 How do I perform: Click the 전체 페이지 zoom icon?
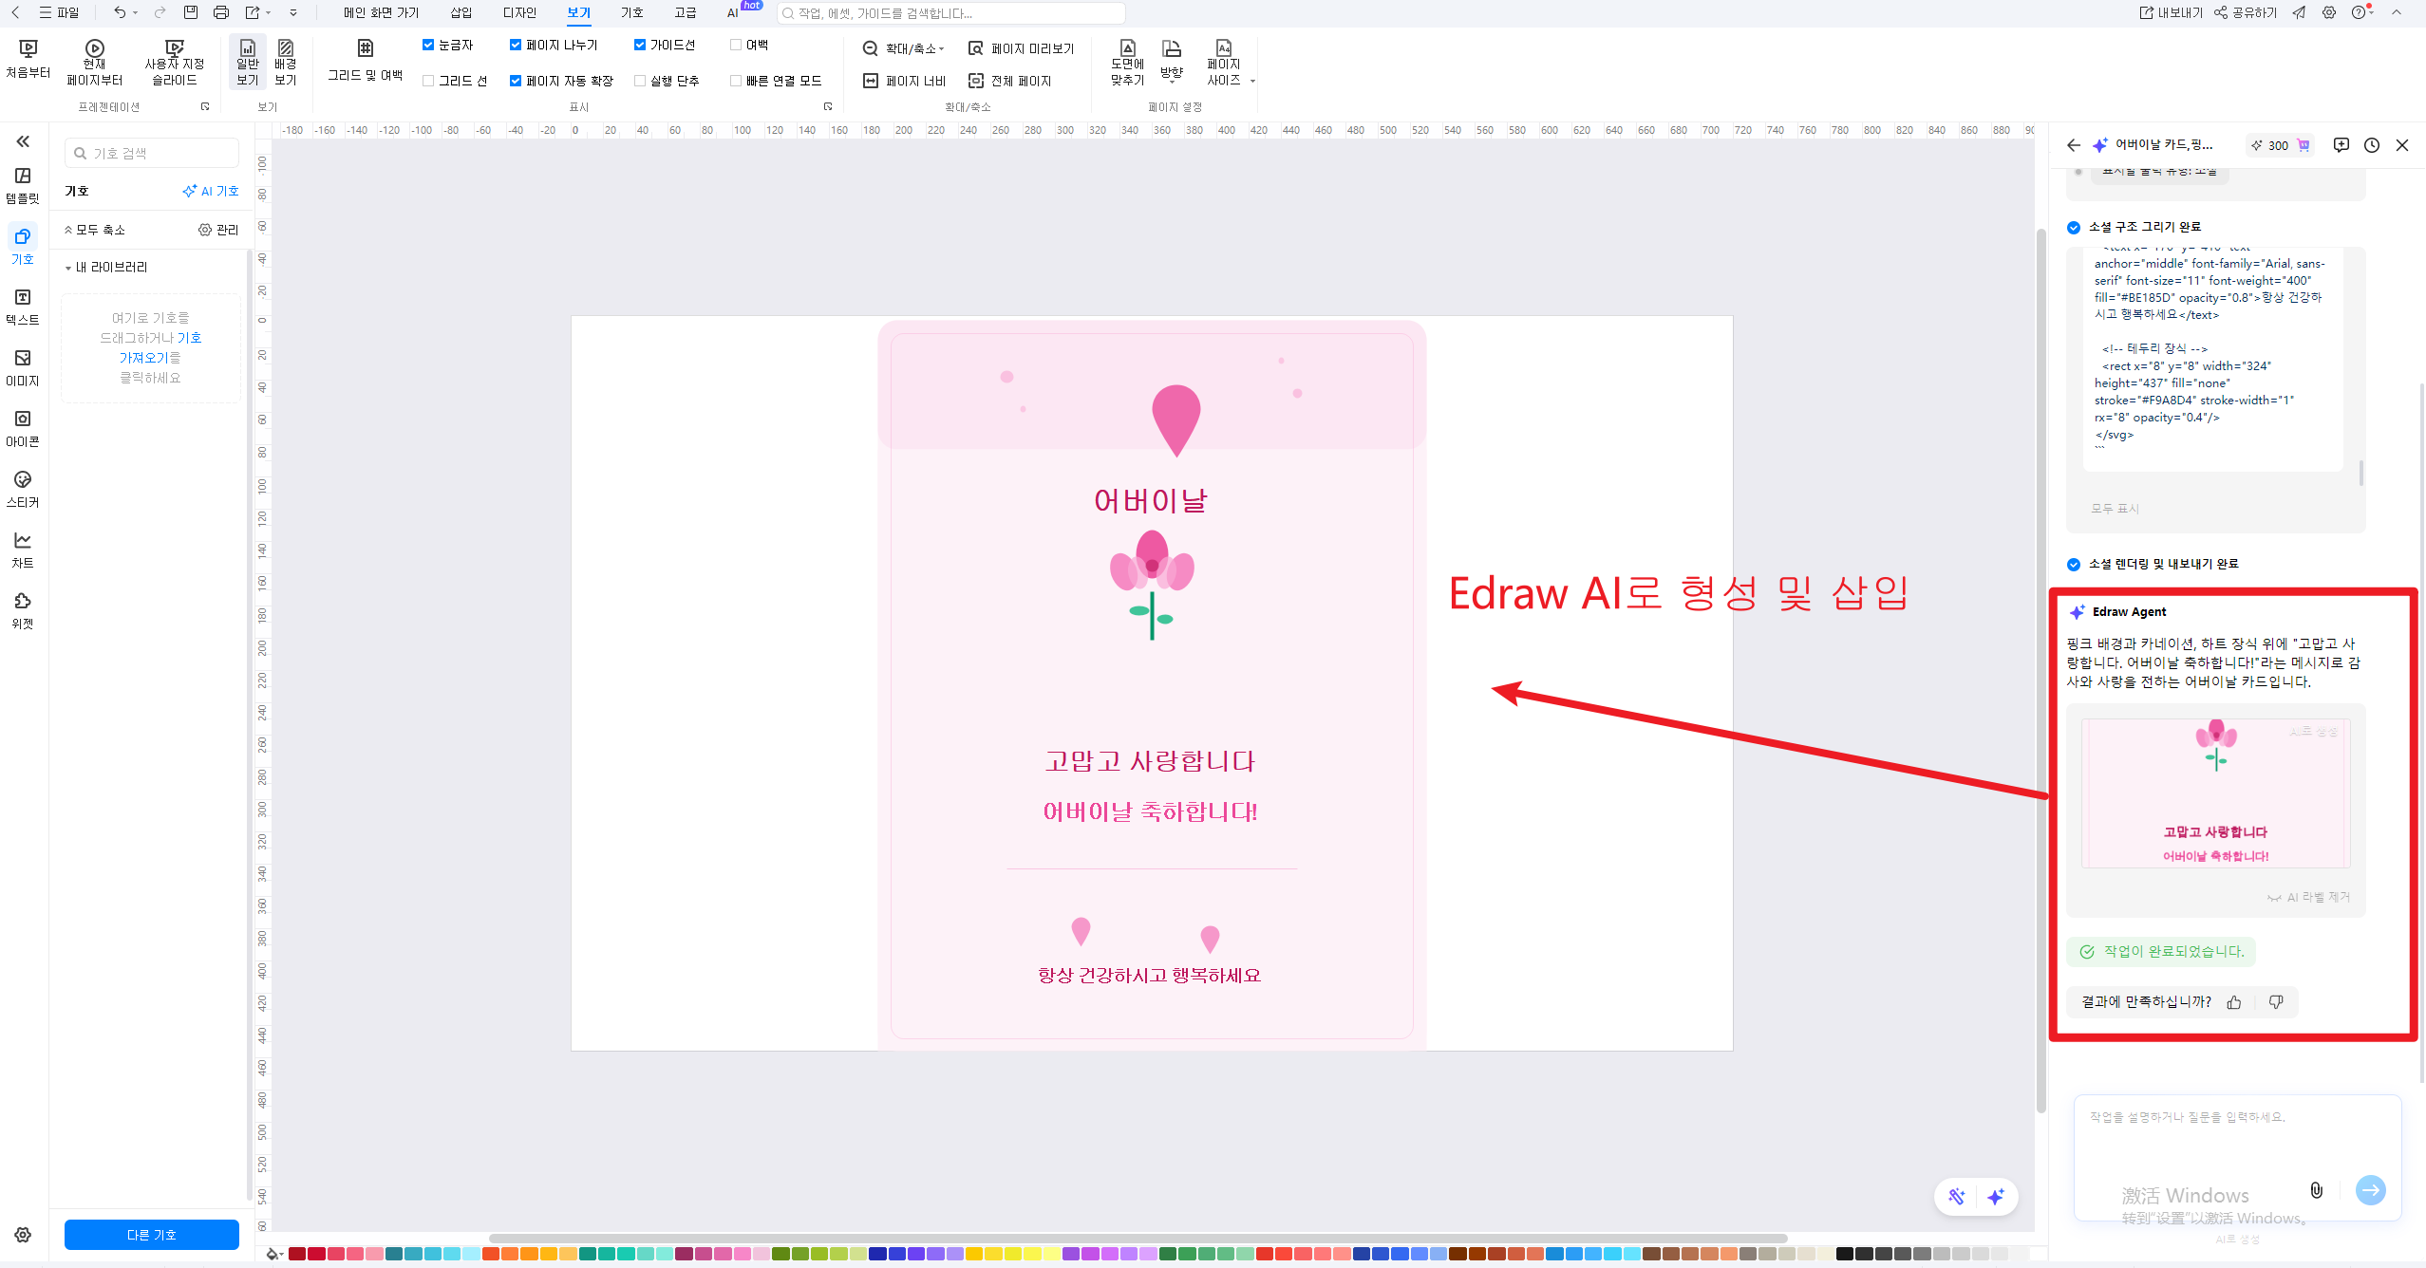(x=976, y=81)
